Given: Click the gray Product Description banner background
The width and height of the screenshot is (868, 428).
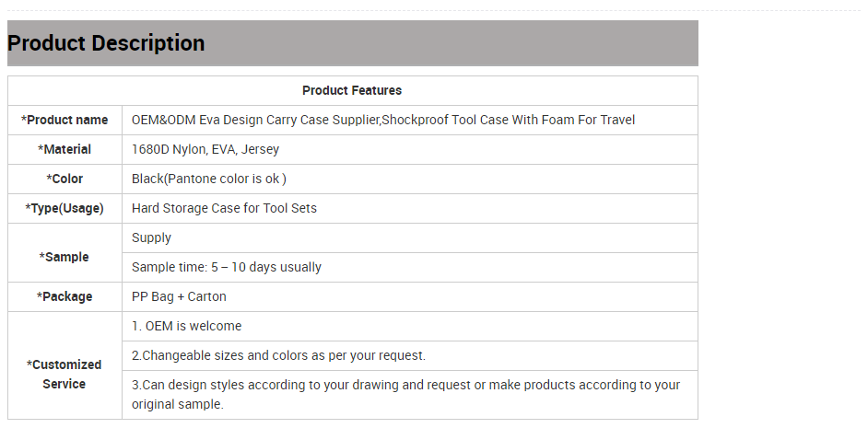Looking at the screenshot, I should point(452,43).
